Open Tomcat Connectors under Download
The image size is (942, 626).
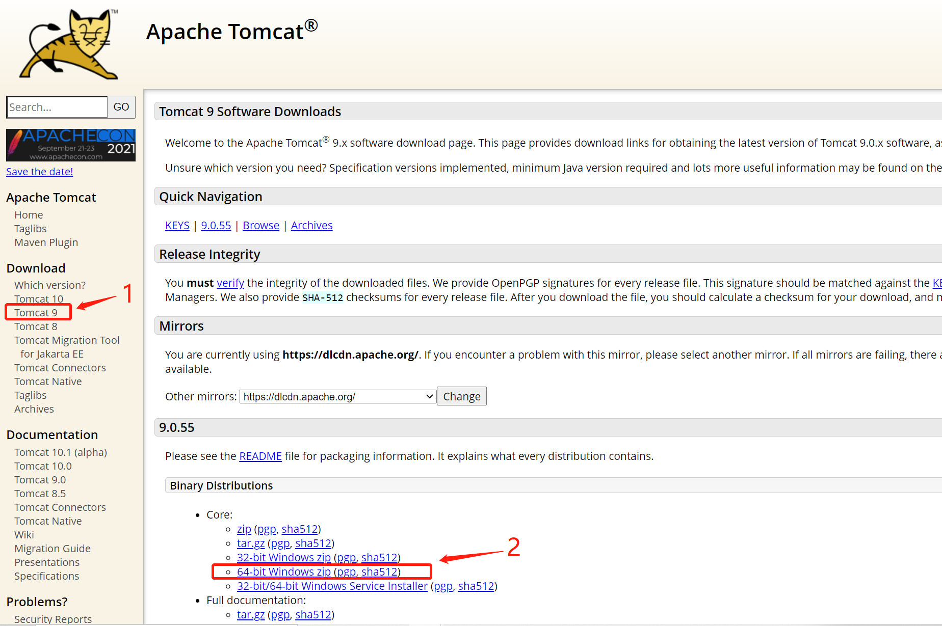point(60,368)
